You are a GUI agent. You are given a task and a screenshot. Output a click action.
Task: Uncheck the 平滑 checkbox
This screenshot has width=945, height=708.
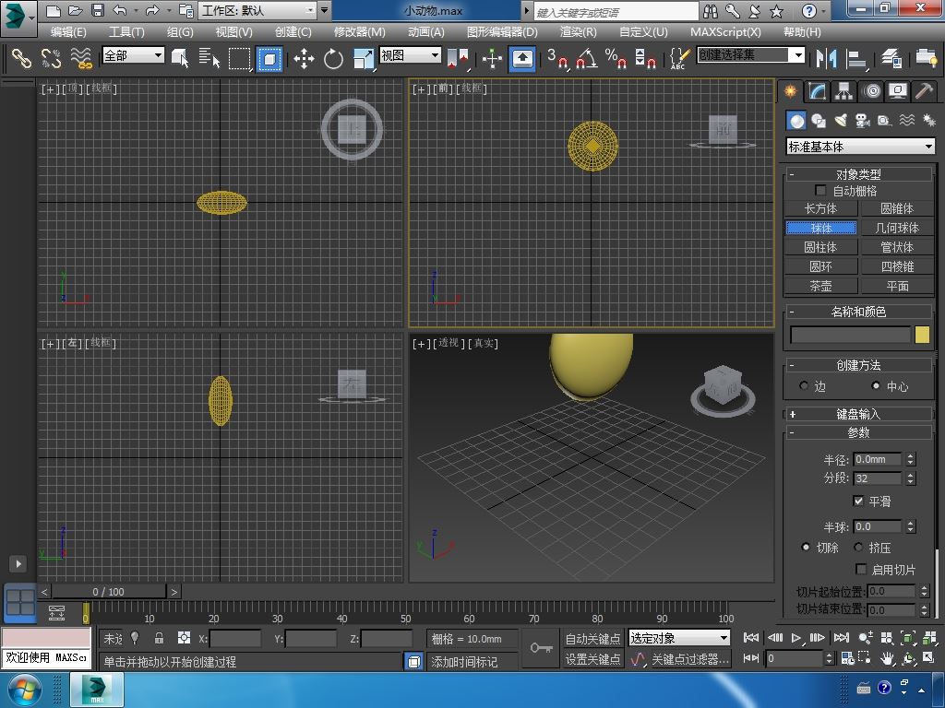click(859, 501)
